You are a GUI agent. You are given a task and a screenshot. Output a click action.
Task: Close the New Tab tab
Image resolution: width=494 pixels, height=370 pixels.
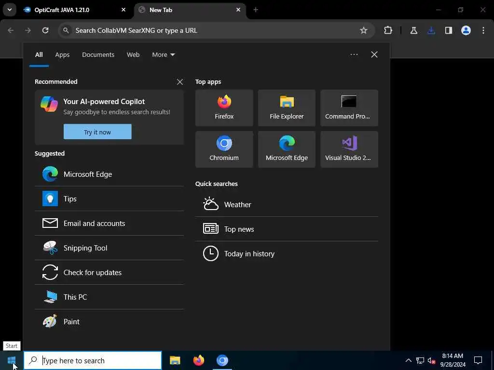(238, 10)
